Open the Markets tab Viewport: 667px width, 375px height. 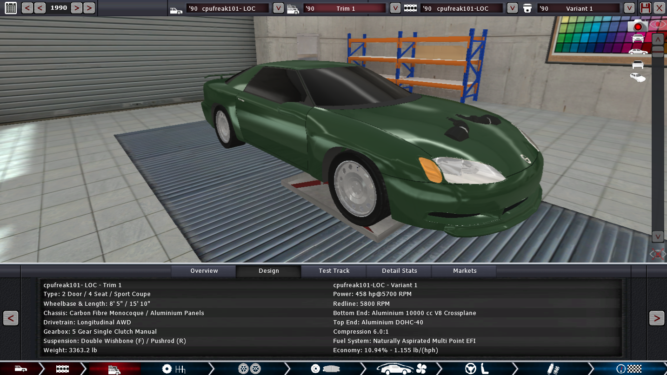pos(464,271)
